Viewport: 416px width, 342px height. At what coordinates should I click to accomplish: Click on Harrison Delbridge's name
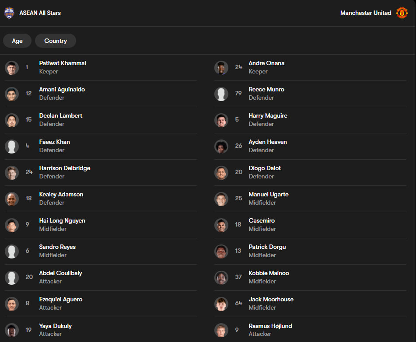click(65, 168)
